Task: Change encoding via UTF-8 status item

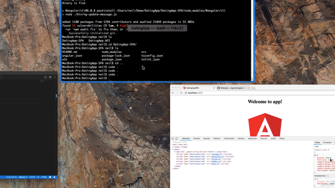Action: (x=32, y=177)
